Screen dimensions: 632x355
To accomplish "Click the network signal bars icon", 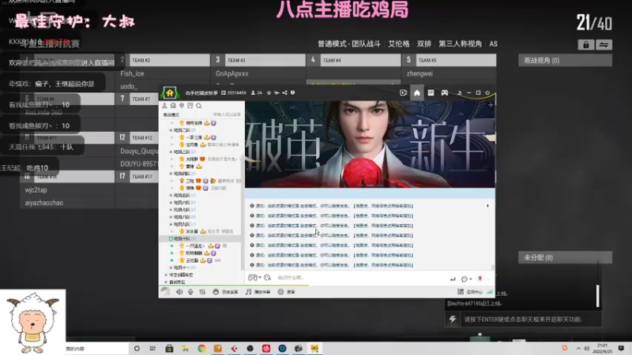I will (489, 292).
